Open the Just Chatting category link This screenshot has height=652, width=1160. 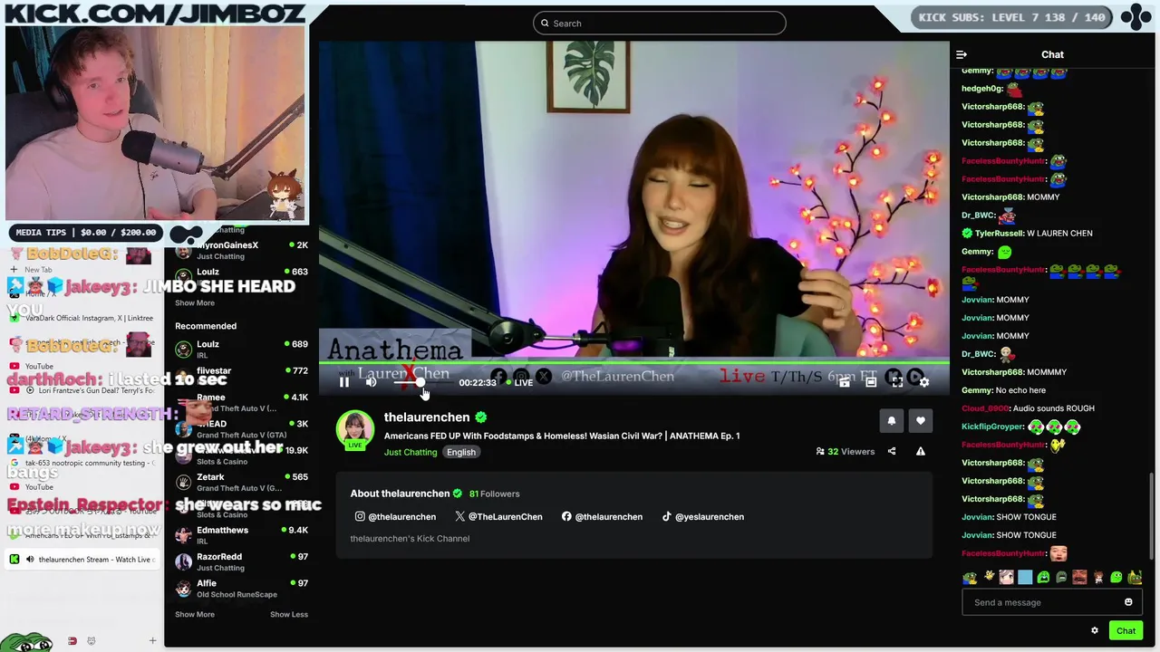tap(411, 452)
